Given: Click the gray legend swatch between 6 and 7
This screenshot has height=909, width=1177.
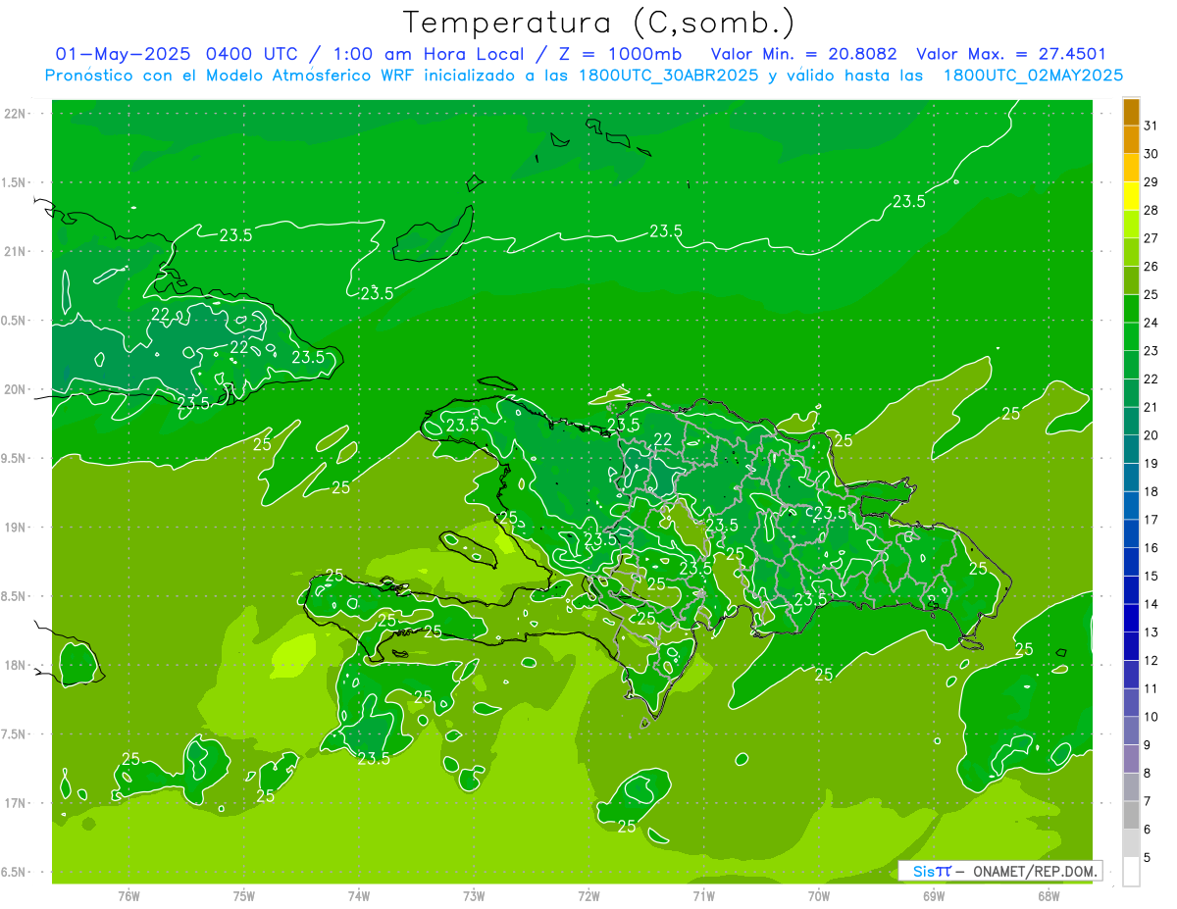Looking at the screenshot, I should [x=1131, y=815].
